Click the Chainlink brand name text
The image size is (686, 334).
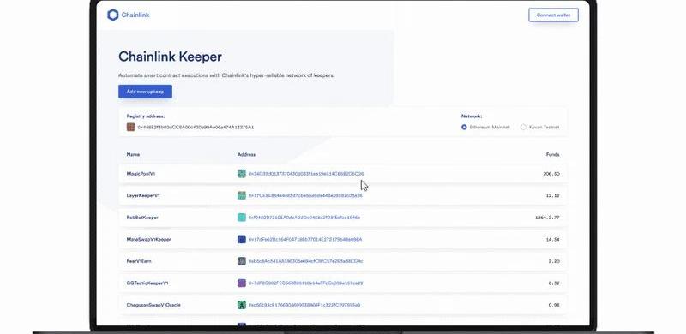click(x=135, y=15)
